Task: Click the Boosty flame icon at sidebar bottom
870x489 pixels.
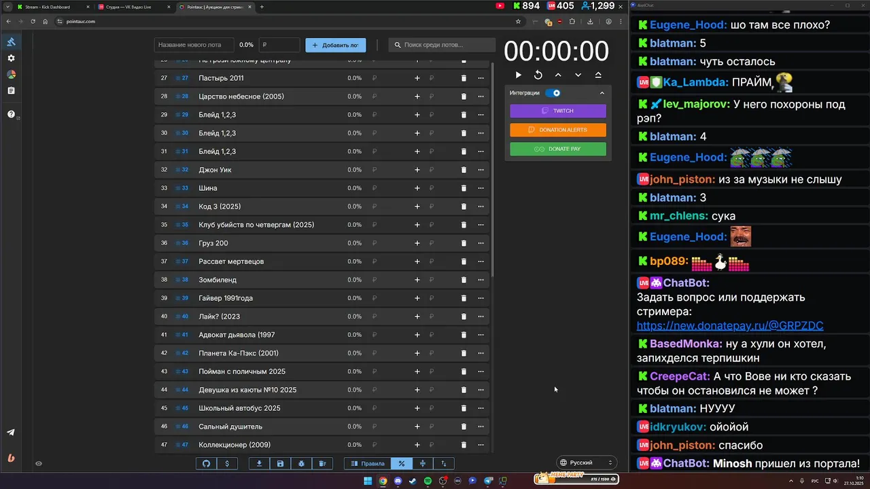Action: point(11,458)
